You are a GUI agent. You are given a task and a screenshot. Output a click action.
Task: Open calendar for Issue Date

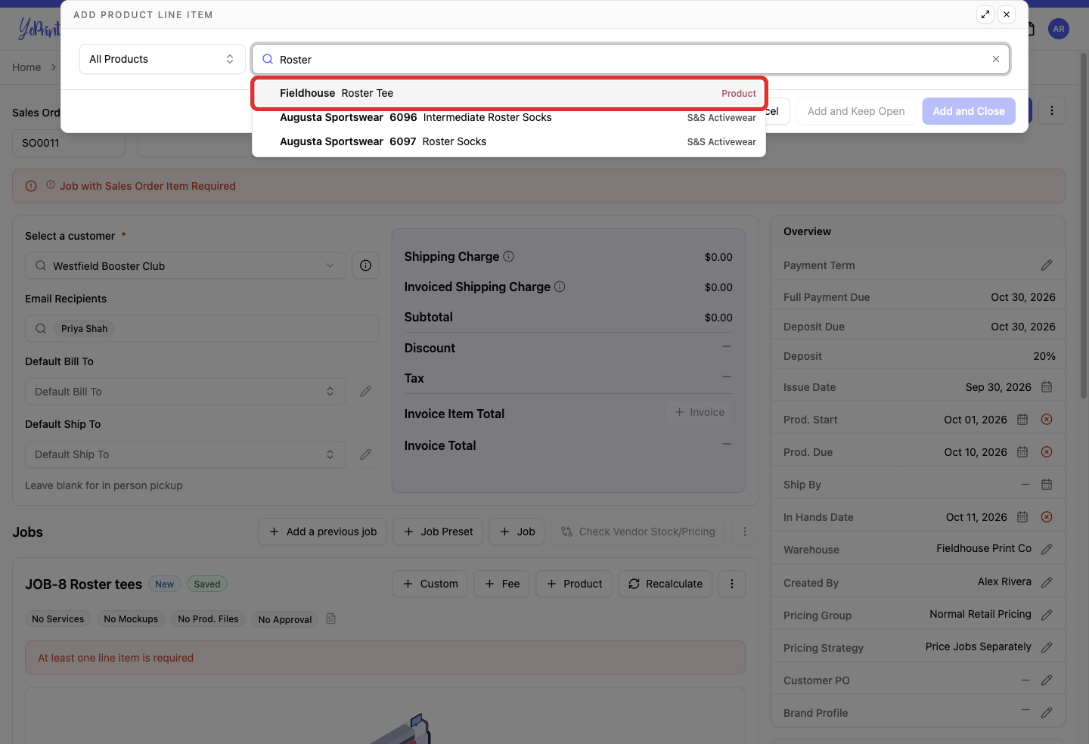[1047, 387]
